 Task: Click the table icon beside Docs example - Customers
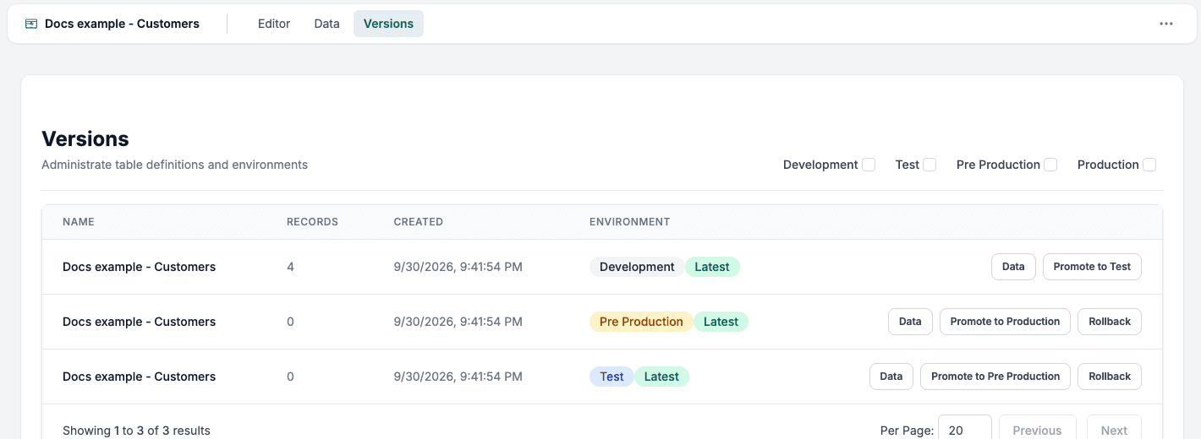(x=31, y=24)
